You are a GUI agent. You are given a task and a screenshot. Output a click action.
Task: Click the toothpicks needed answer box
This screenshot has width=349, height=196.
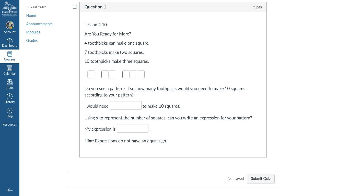point(125,106)
